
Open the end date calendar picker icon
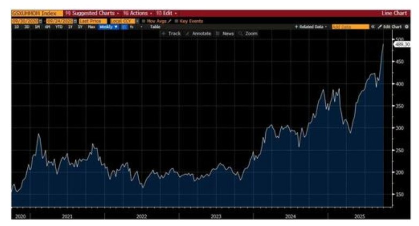[75, 21]
